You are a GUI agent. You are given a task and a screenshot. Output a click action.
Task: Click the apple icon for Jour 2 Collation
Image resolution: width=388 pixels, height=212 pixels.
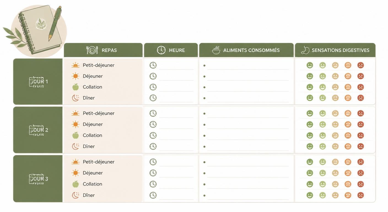pyautogui.click(x=76, y=135)
